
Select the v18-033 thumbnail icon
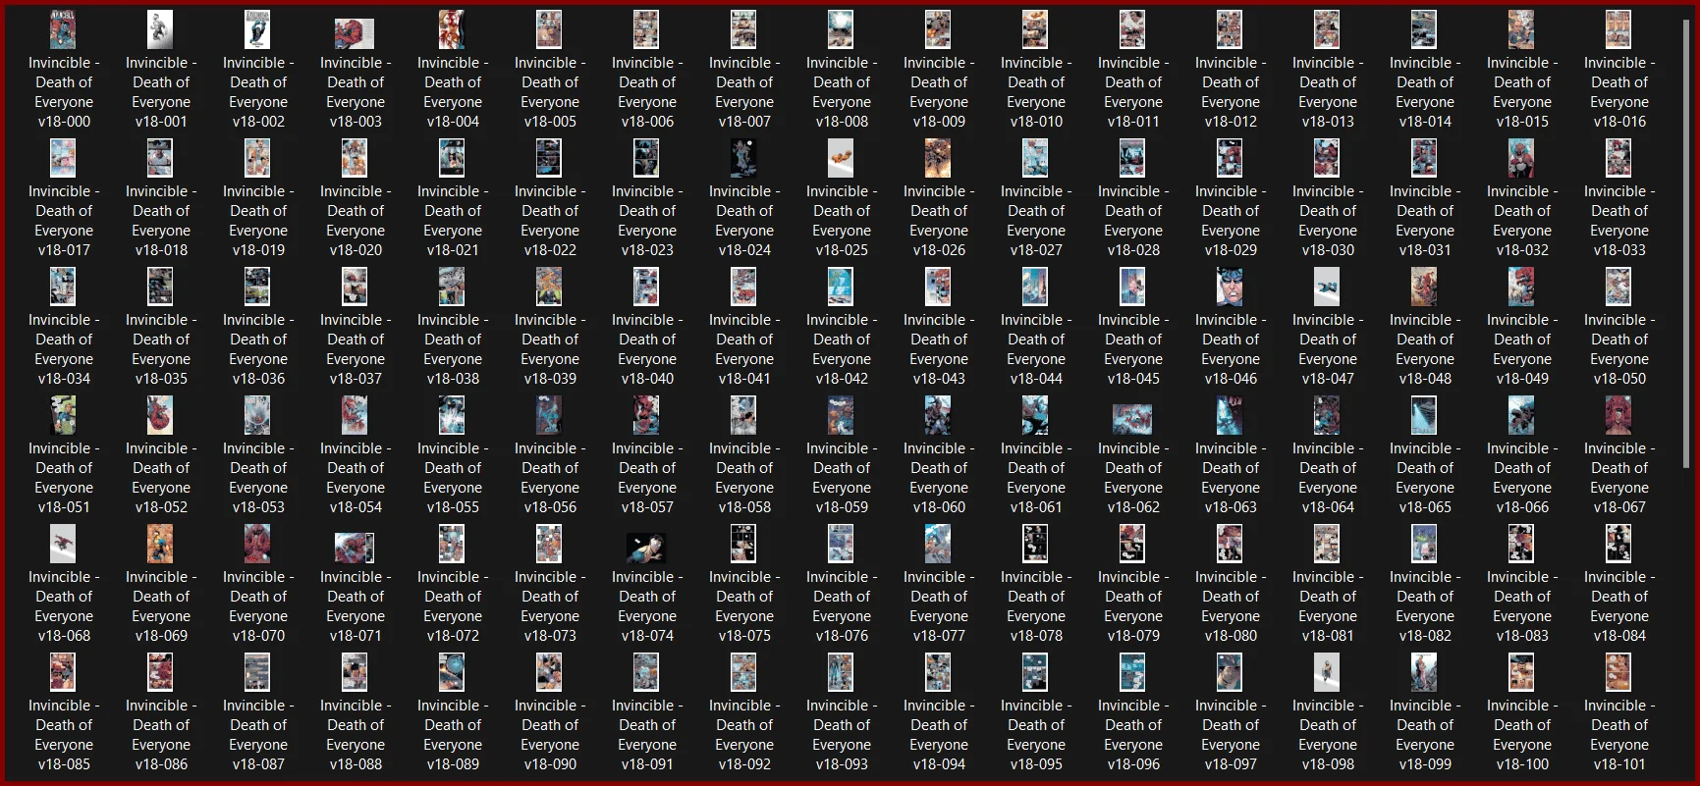click(1618, 158)
